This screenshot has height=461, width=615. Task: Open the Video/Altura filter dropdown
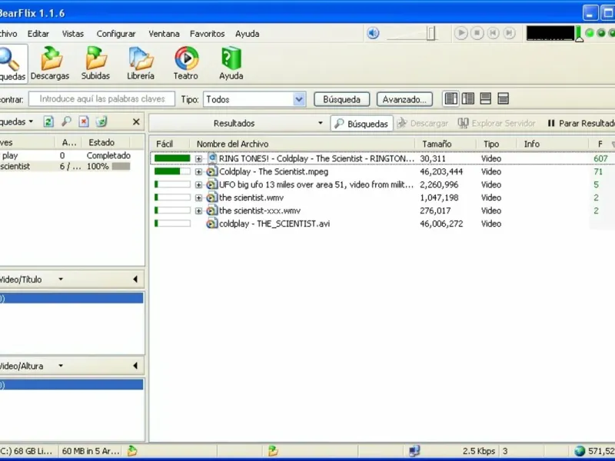(61, 366)
